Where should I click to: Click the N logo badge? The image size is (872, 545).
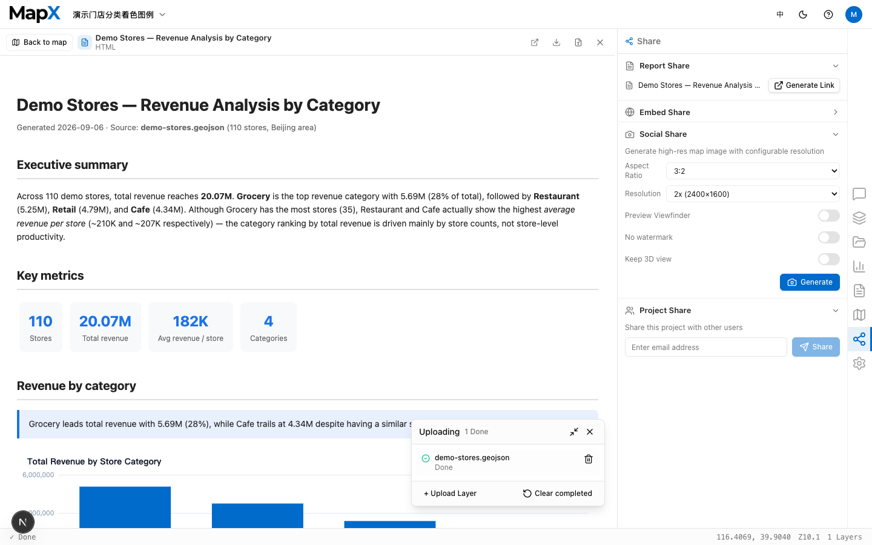(23, 522)
